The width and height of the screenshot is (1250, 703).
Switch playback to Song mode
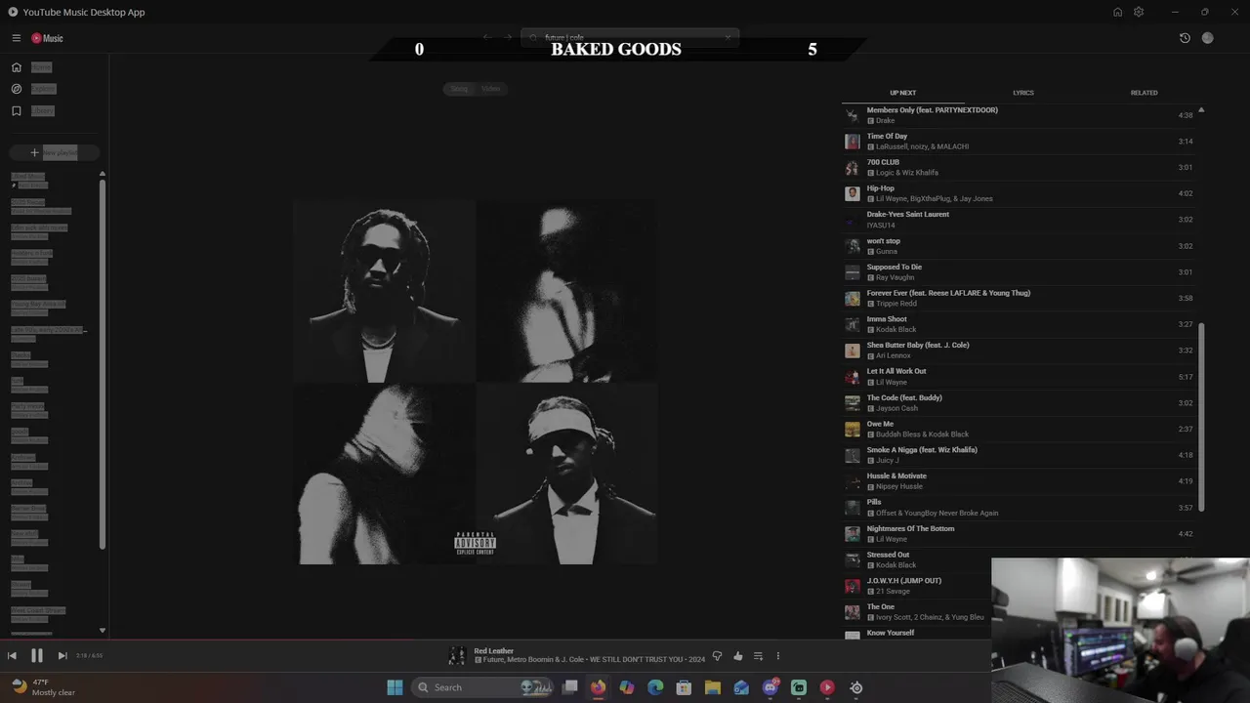pos(459,89)
